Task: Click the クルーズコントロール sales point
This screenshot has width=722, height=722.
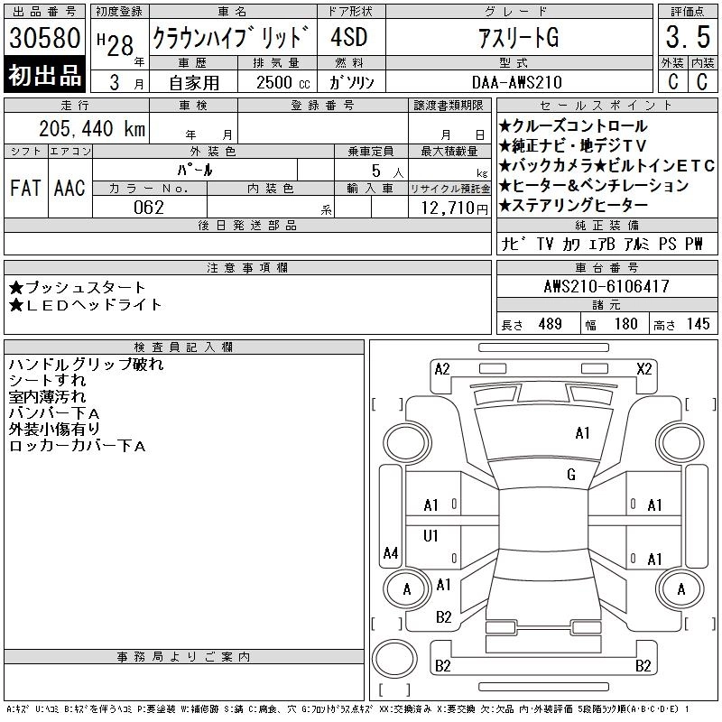Action: (573, 125)
